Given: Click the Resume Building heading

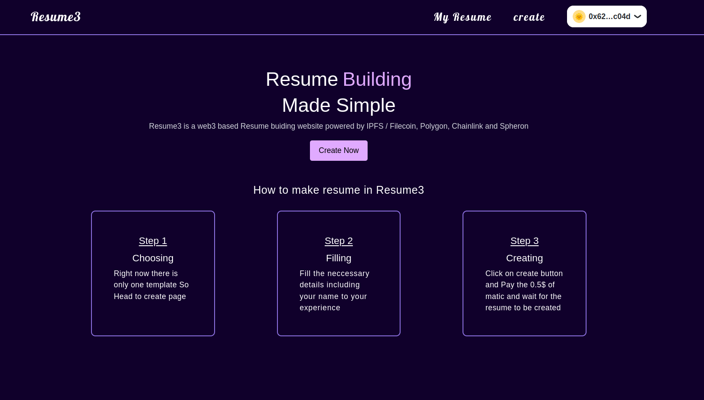Looking at the screenshot, I should 339,79.
